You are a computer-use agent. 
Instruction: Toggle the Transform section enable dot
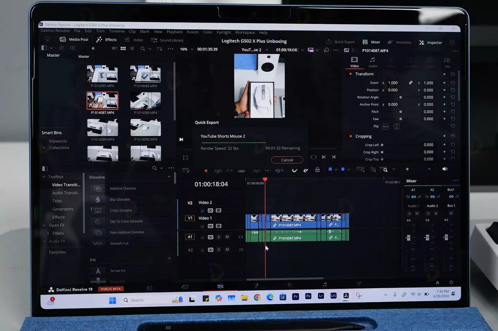click(350, 74)
